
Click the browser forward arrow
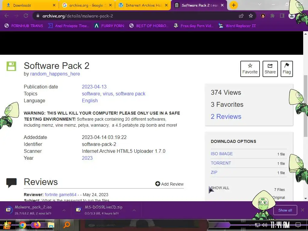[16, 16]
